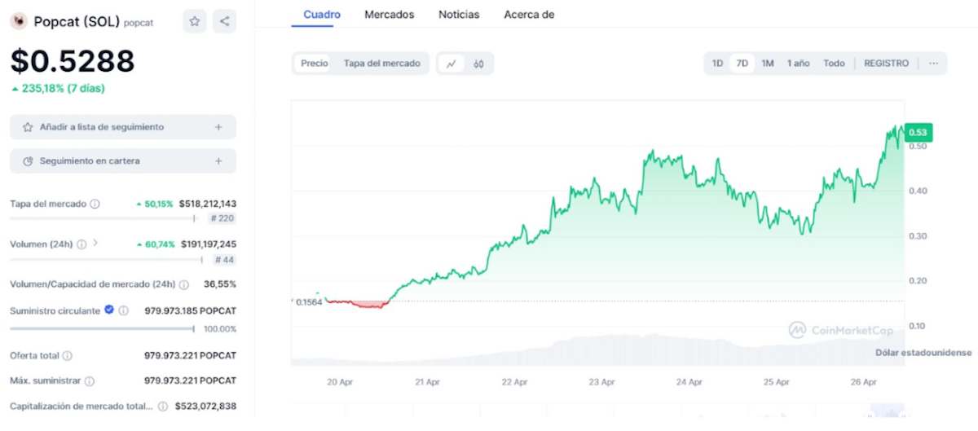978x431 pixels.
Task: Click the circulating supply progress bar
Action: pos(102,329)
